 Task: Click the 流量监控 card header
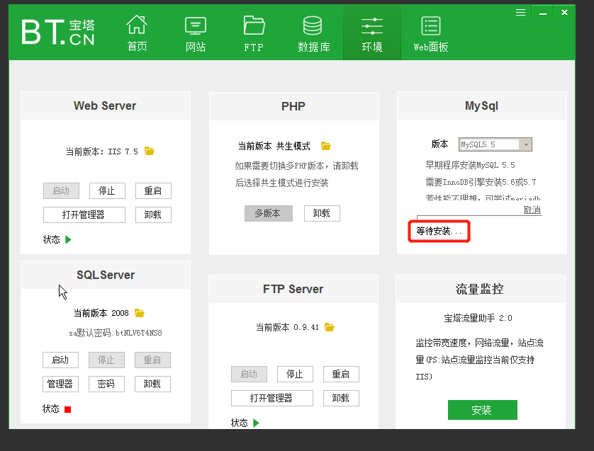pyautogui.click(x=480, y=289)
